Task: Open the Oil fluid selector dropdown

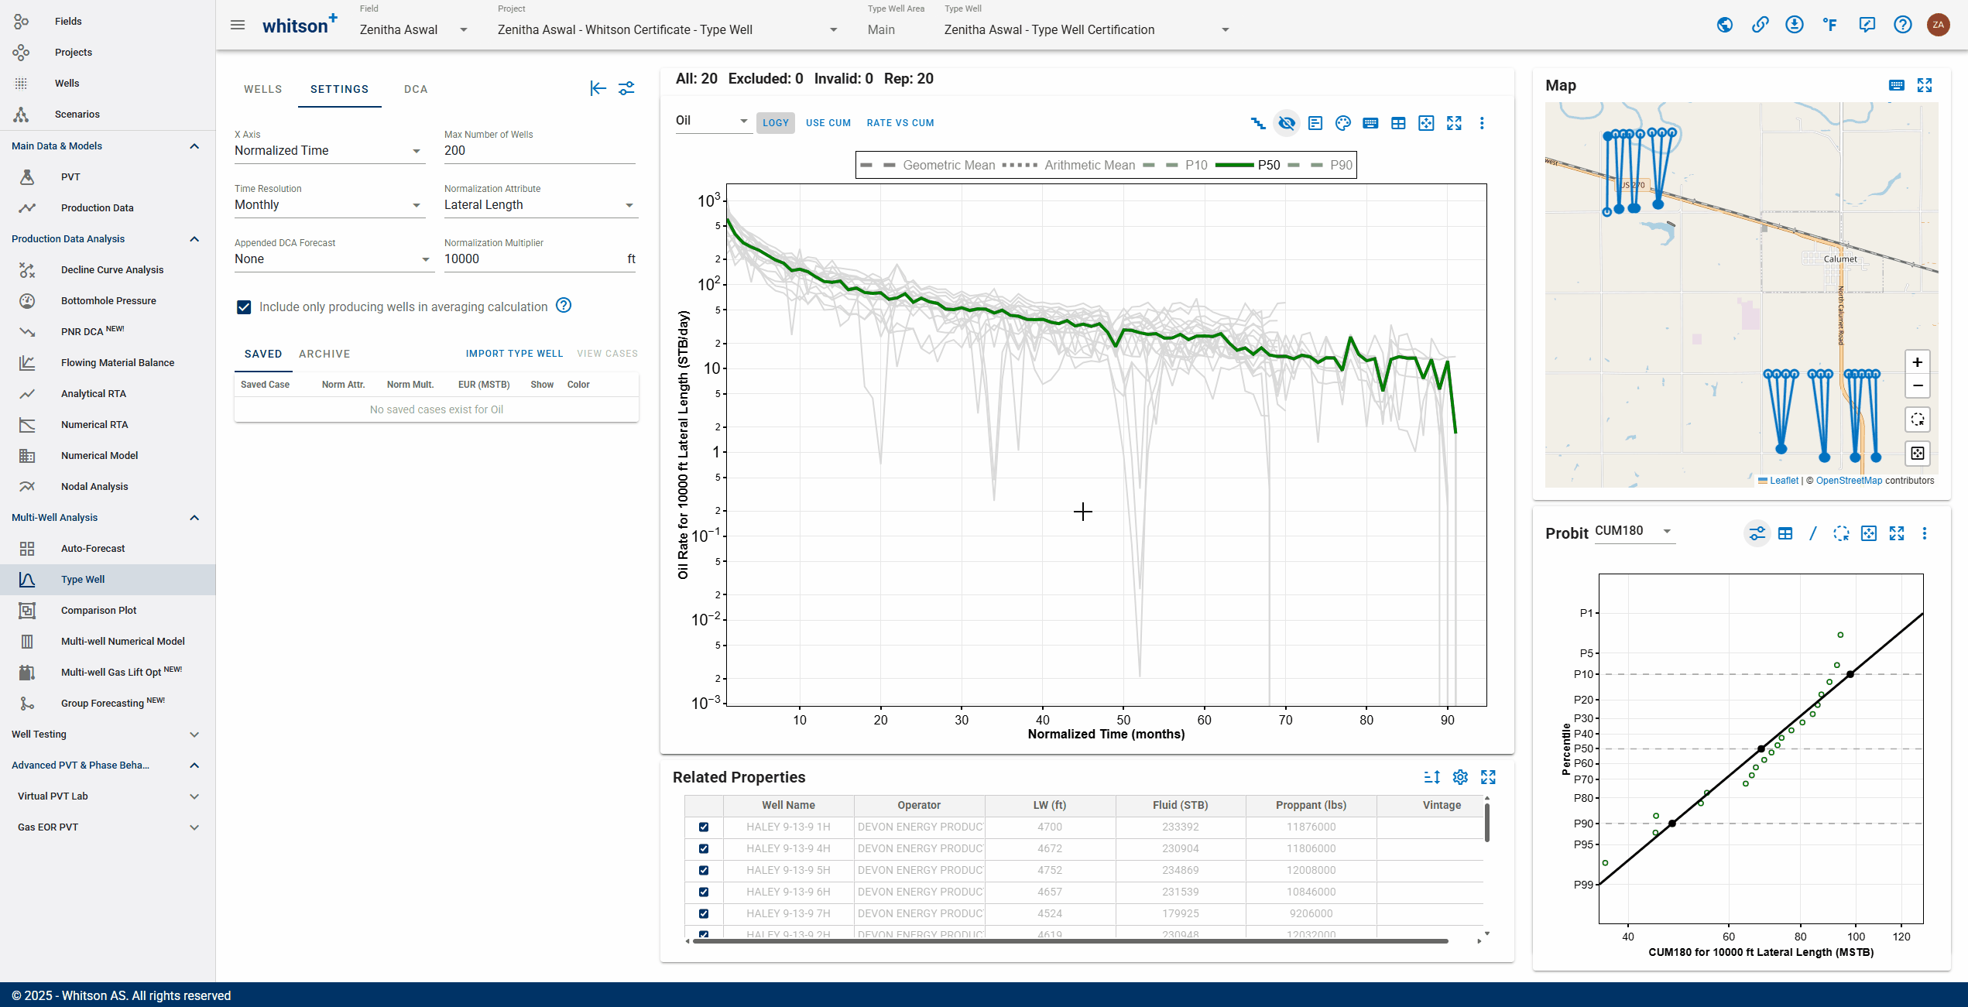Action: [x=711, y=121]
